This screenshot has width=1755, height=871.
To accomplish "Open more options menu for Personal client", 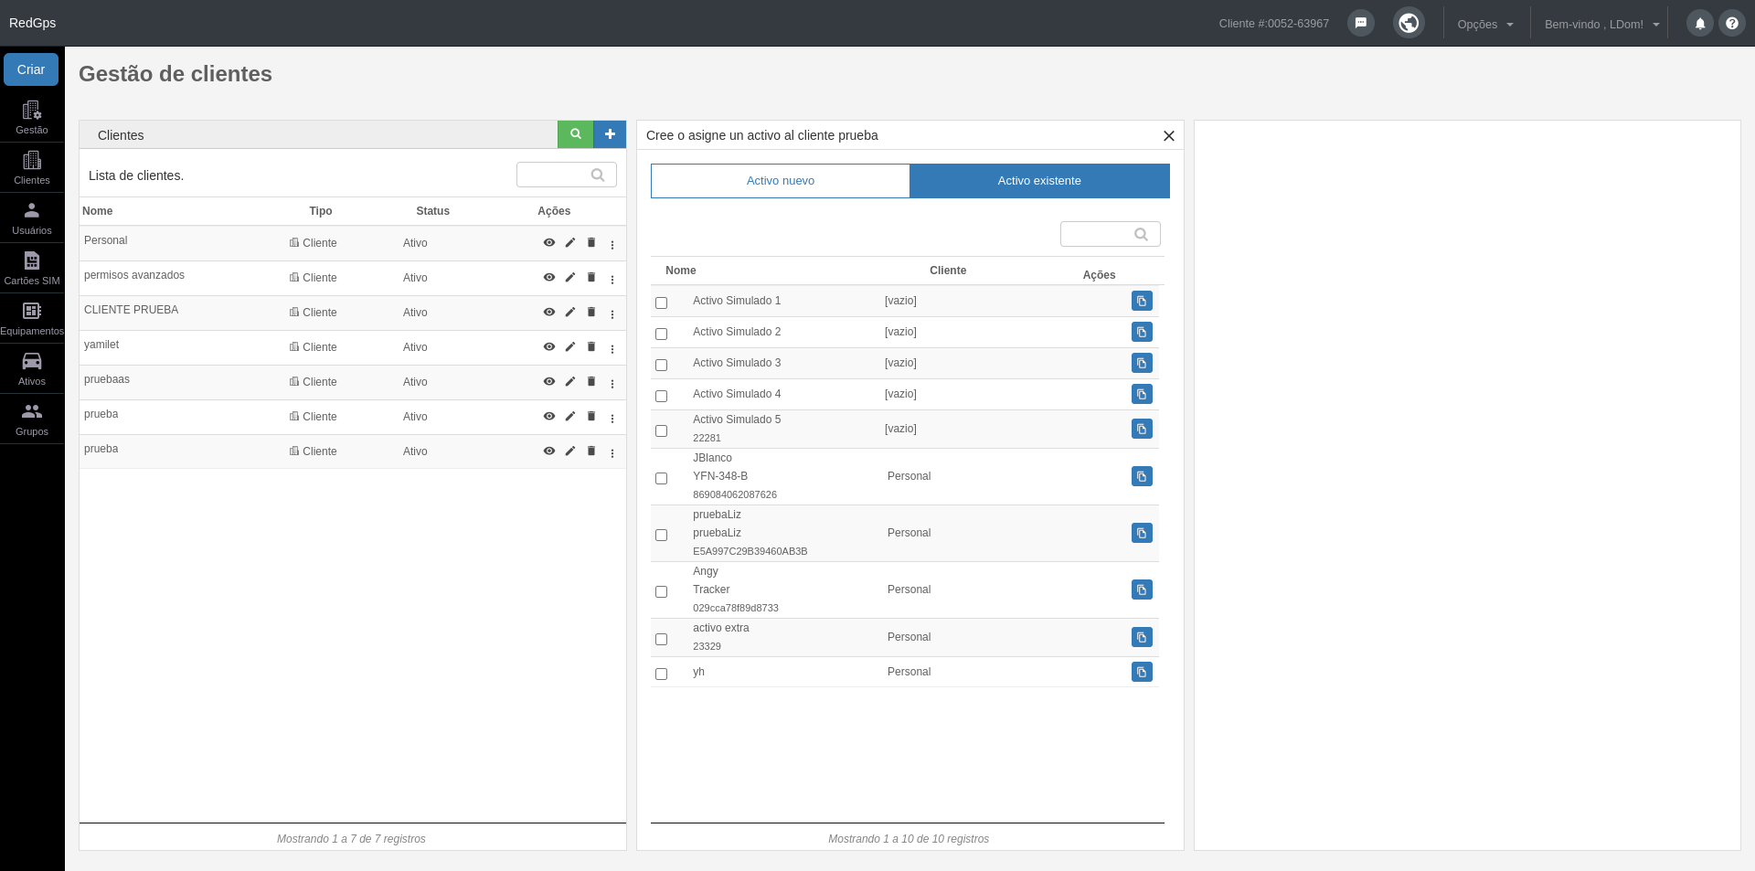I will pyautogui.click(x=612, y=244).
